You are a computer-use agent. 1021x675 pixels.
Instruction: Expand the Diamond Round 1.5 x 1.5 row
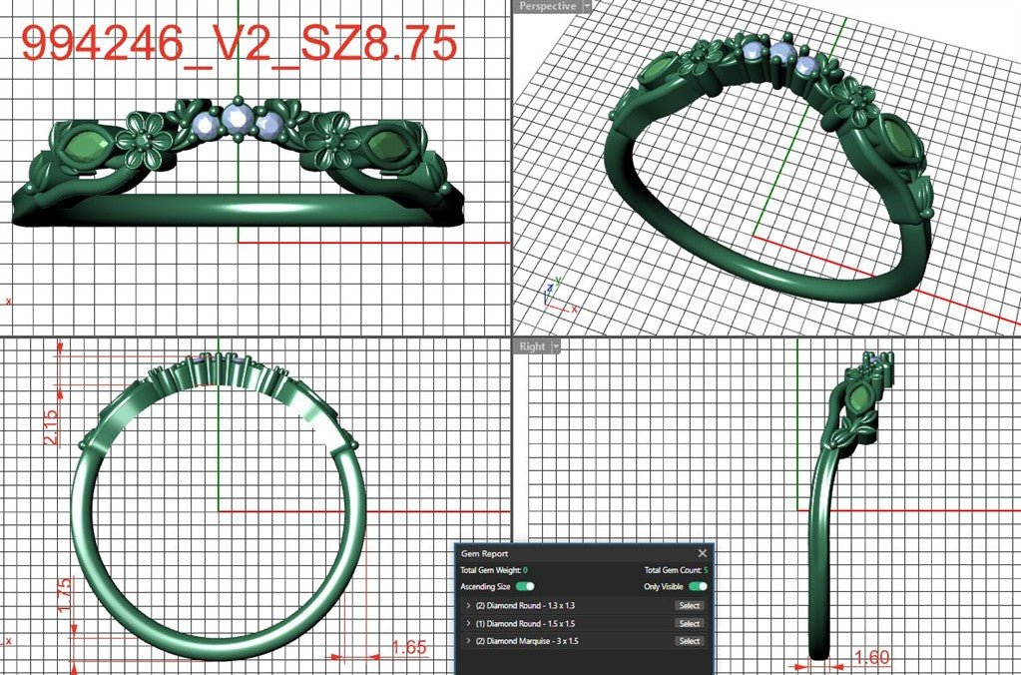(468, 623)
